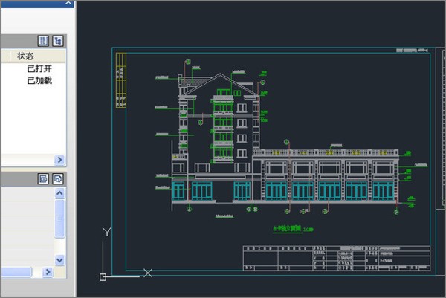Click the X axis label of UCS icon
The height and width of the screenshot is (298, 446).
pos(148,273)
